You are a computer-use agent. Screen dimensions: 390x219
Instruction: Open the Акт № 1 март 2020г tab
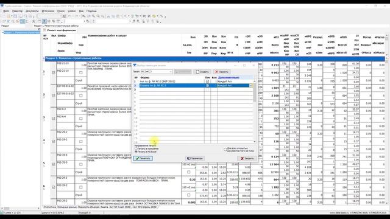120,207
